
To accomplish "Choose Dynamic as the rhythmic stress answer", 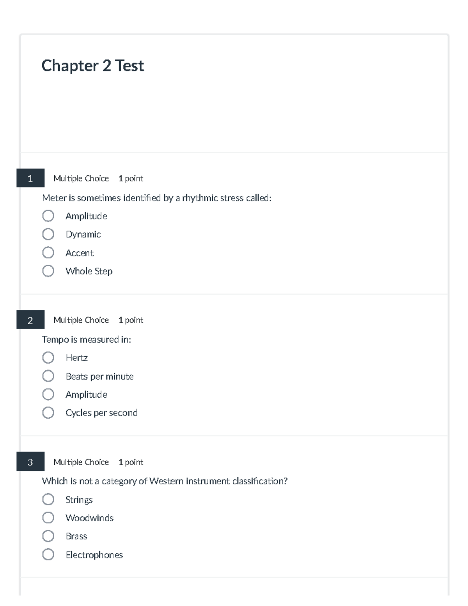I will click(x=48, y=234).
